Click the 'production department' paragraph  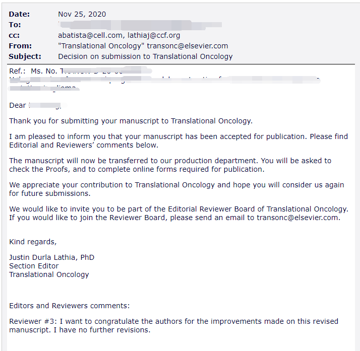(170, 165)
